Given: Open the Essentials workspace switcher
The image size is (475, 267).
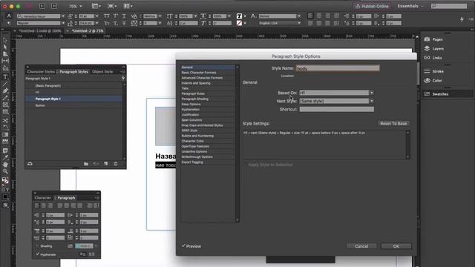Looking at the screenshot, I should click(x=410, y=6).
